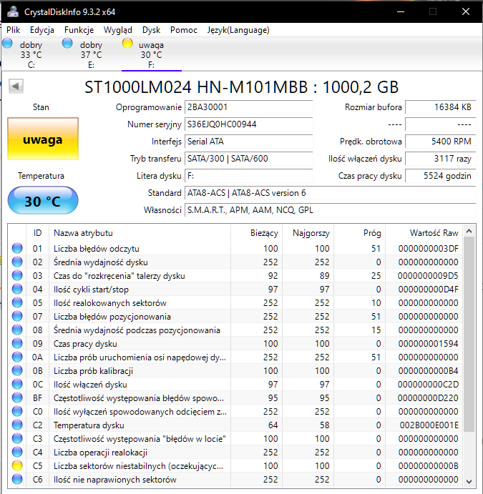
Task: Click the Najgorszy column header
Action: [x=308, y=233]
